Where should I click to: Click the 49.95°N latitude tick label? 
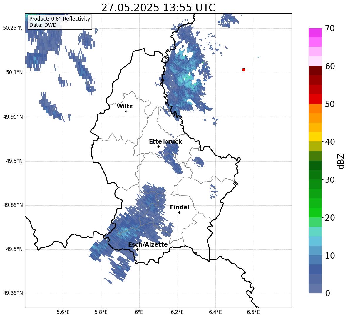(13, 117)
